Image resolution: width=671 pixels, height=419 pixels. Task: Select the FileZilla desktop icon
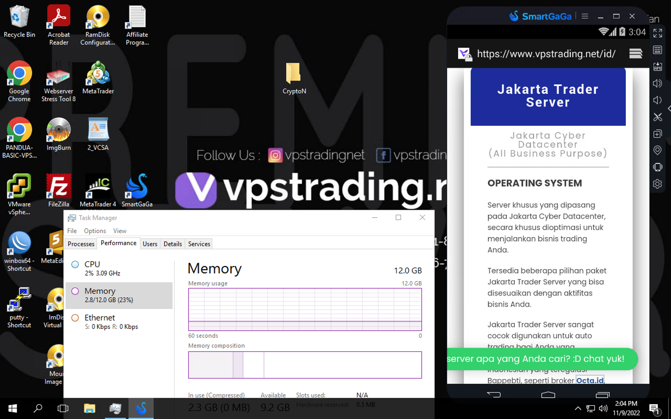pos(59,191)
